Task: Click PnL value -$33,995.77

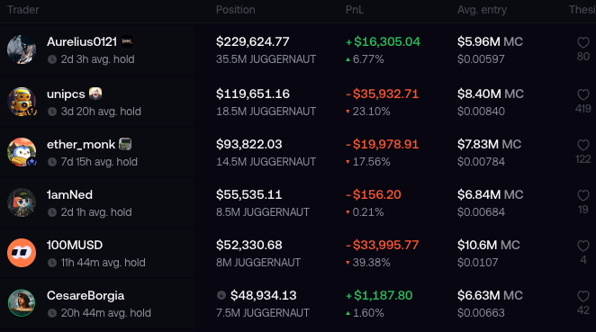Action: tap(382, 245)
